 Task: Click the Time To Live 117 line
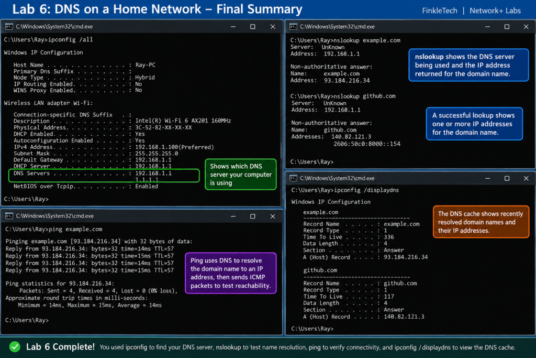pos(348,297)
